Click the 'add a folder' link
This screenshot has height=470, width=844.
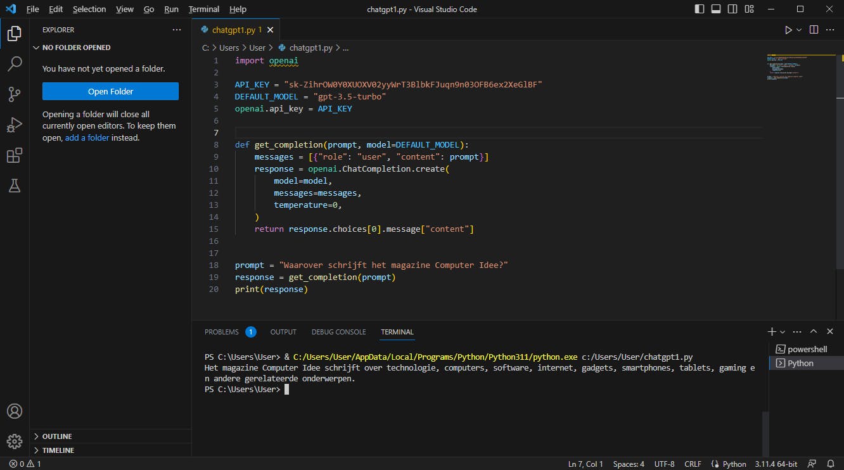pyautogui.click(x=87, y=137)
